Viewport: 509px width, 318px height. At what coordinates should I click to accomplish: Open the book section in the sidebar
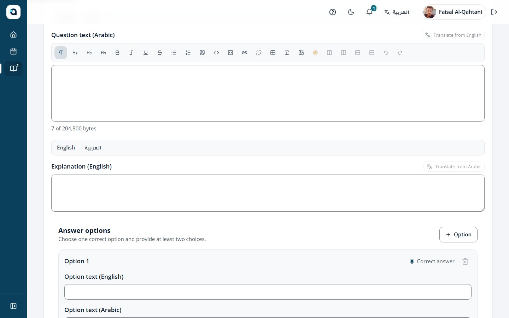(13, 69)
